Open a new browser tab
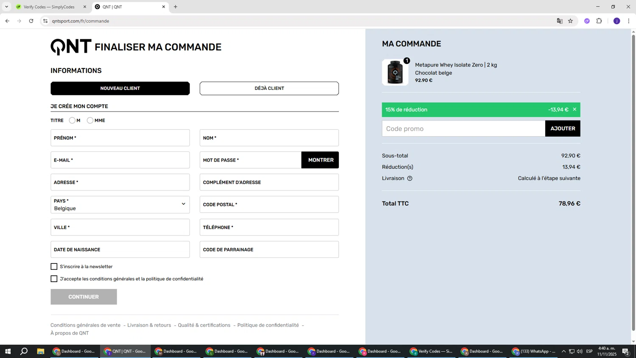Image resolution: width=636 pixels, height=358 pixels. coord(176,7)
